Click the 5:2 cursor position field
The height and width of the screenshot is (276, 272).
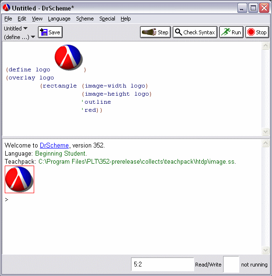click(162, 265)
